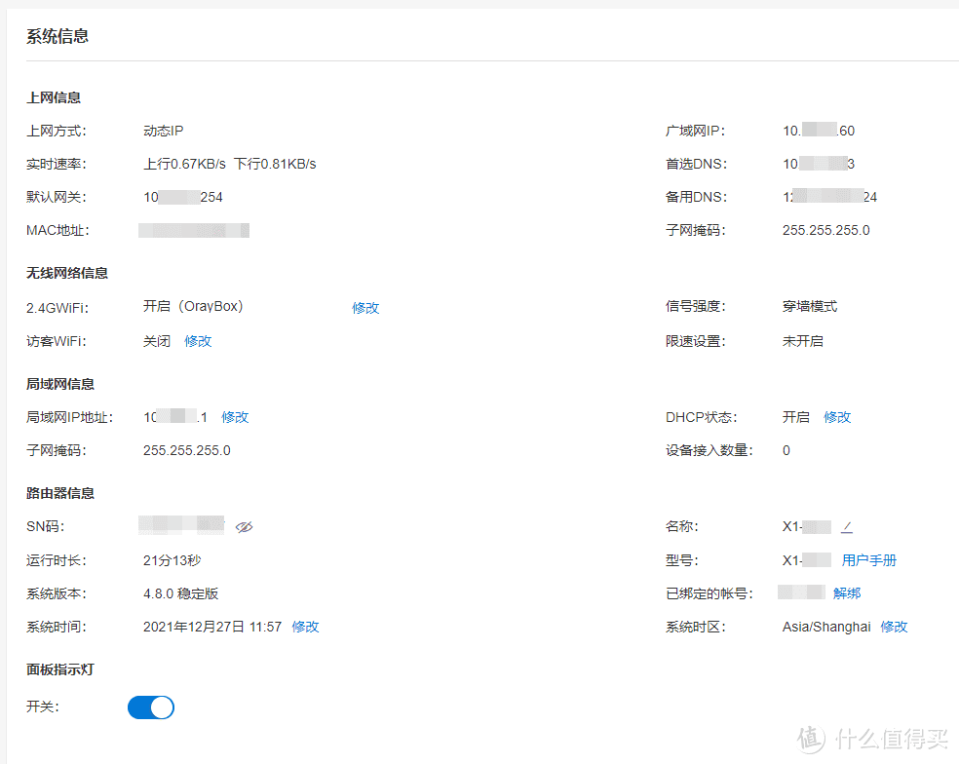Change 系统时区 via the 修改 link
The width and height of the screenshot is (959, 764).
click(894, 627)
